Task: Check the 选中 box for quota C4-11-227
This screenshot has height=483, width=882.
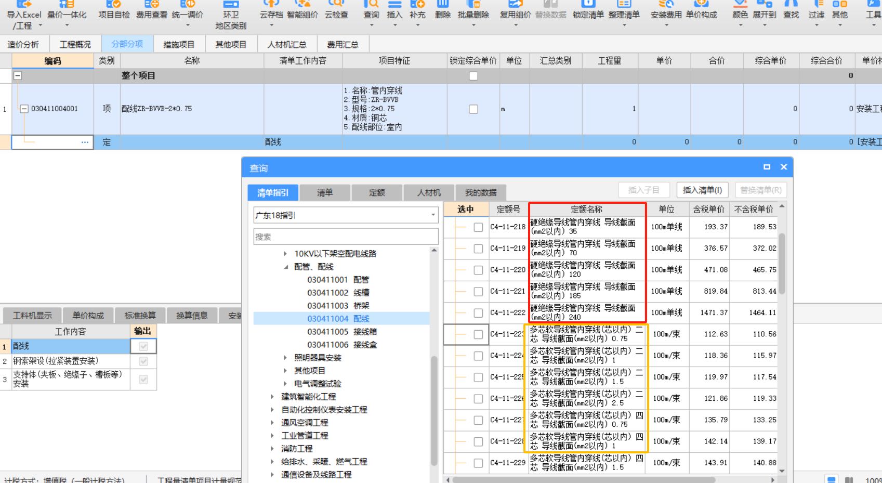Action: click(x=478, y=420)
